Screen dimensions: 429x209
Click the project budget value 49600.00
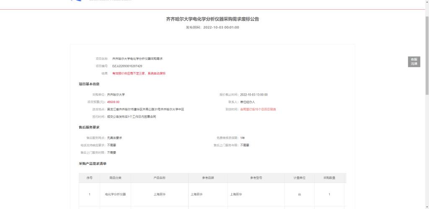(113, 102)
